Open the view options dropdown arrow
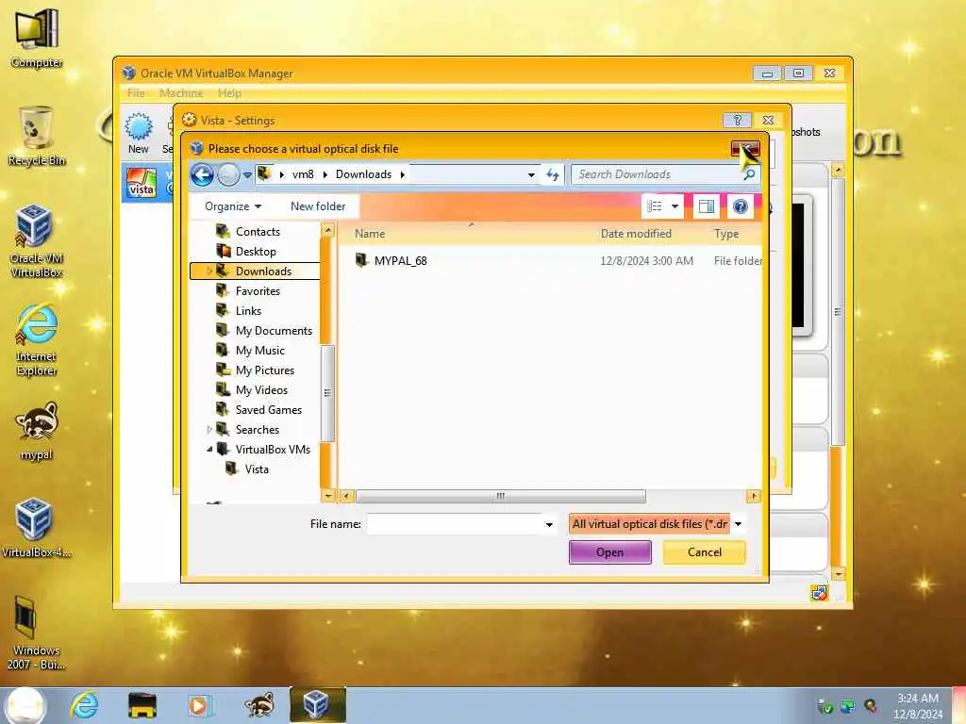This screenshot has width=966, height=724. tap(675, 206)
